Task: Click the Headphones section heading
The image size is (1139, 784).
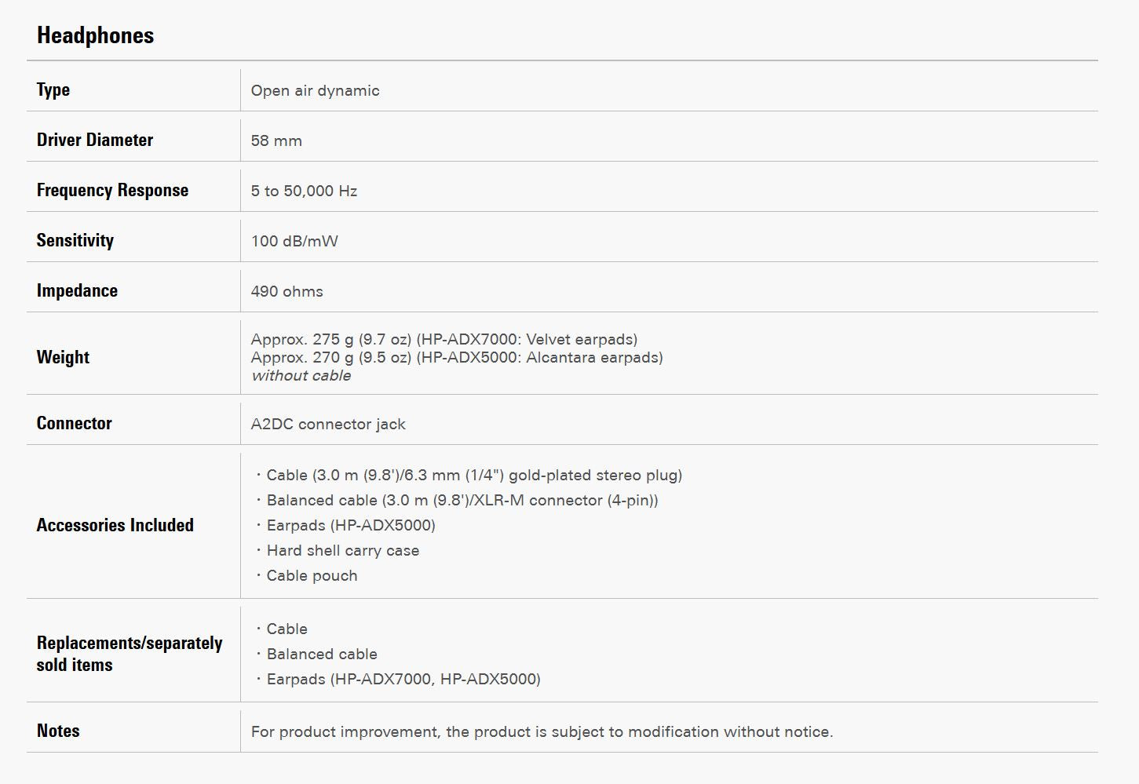Action: pos(95,35)
